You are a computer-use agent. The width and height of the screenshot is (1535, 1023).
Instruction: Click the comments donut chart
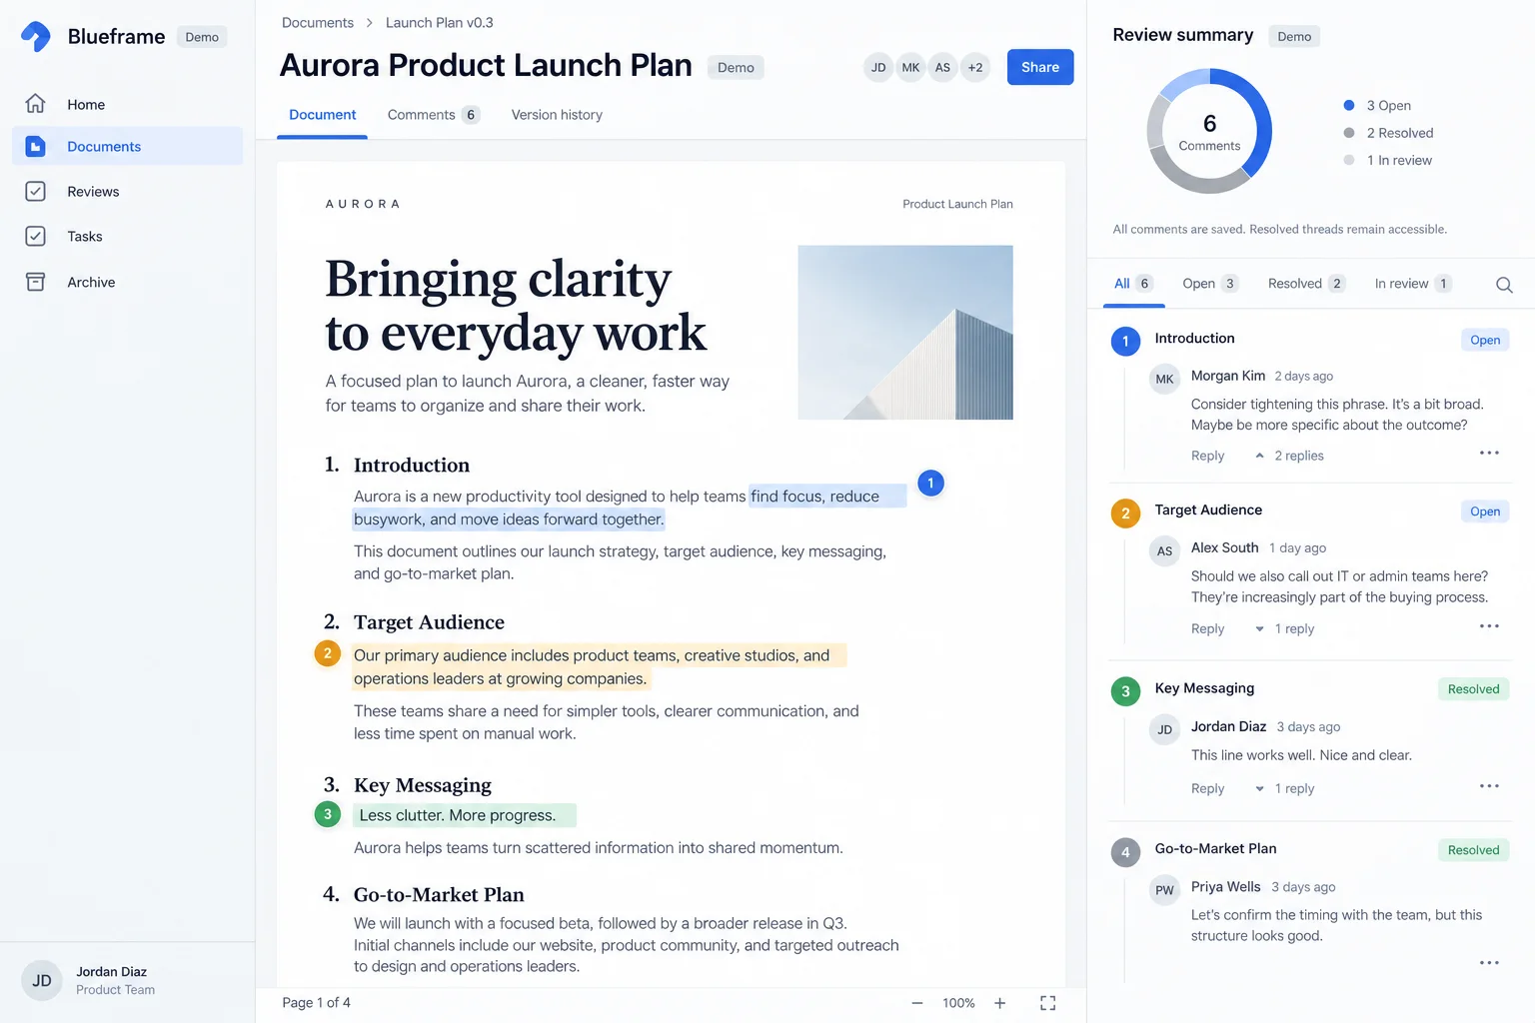(x=1209, y=131)
